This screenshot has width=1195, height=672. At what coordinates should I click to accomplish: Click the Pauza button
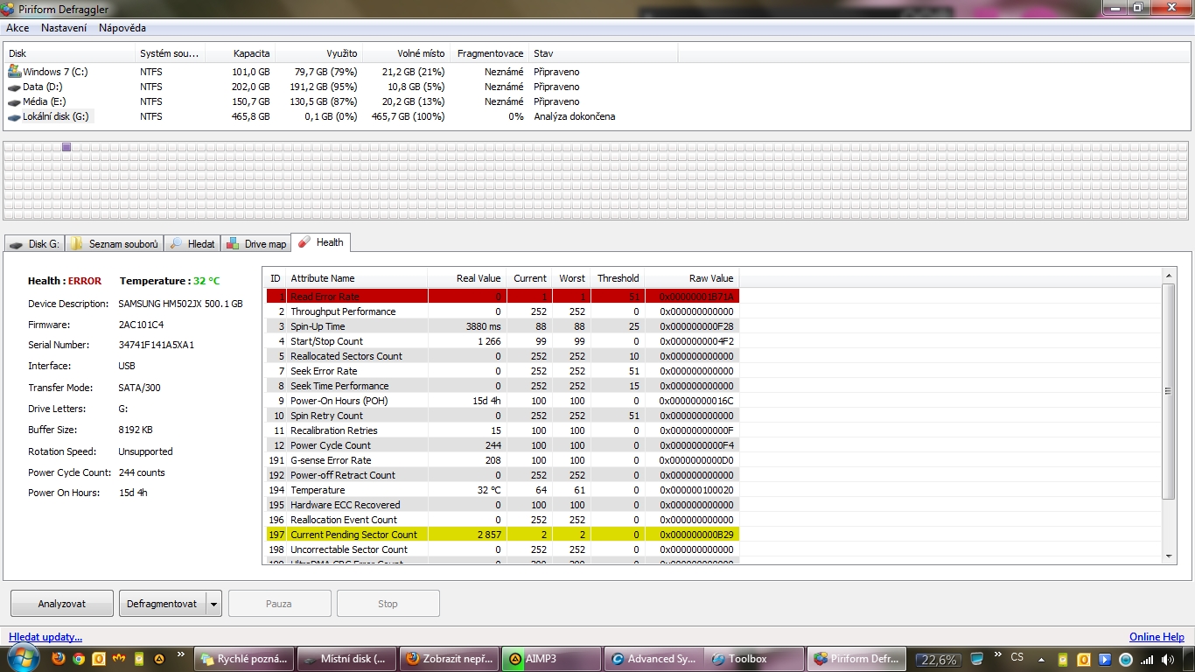(280, 604)
